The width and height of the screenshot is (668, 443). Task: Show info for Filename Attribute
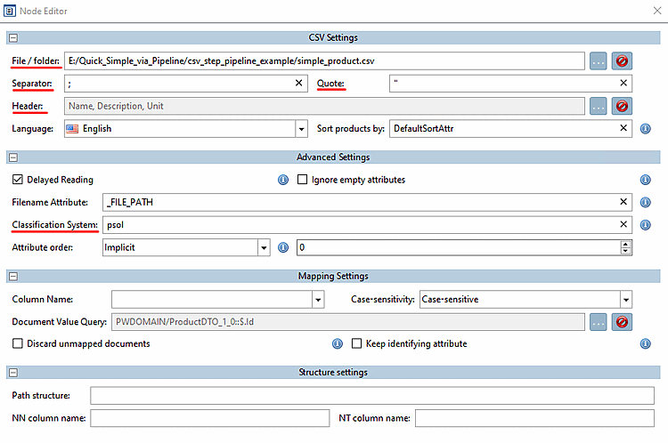pos(646,202)
